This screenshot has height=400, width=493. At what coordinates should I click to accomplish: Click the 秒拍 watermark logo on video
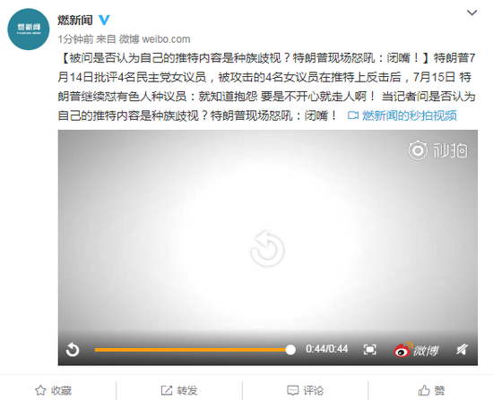[x=437, y=150]
